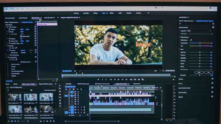Click the Extract button

[135, 80]
